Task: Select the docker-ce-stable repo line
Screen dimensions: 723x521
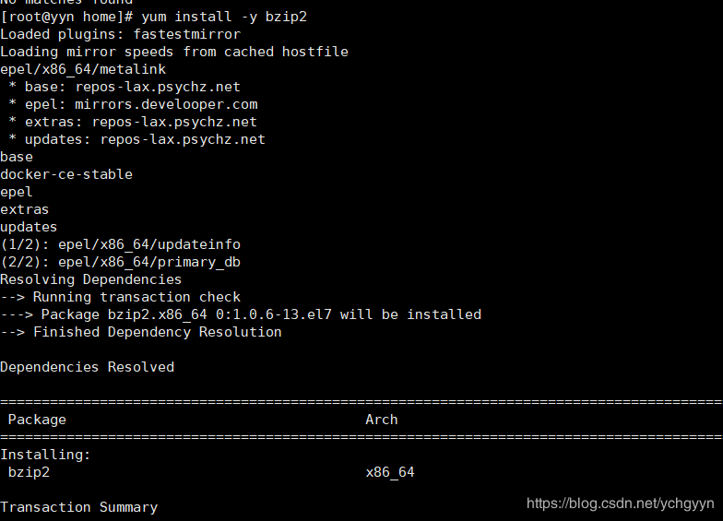Action: click(66, 175)
